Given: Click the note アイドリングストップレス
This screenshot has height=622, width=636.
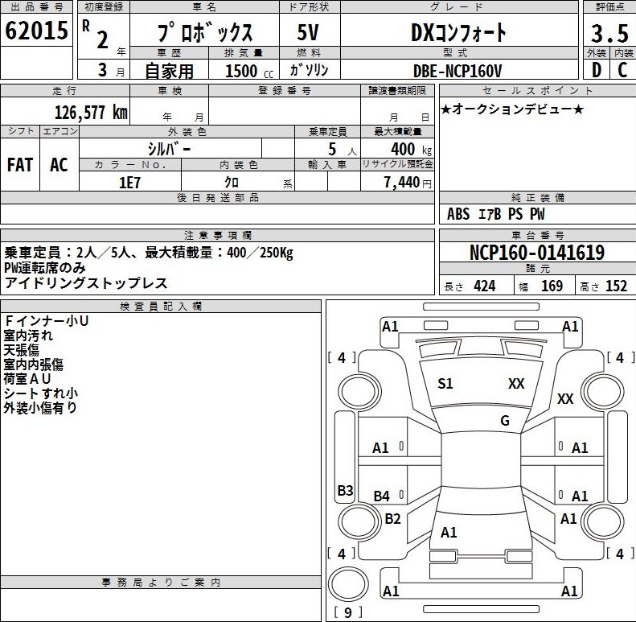Looking at the screenshot, I should pos(86,283).
